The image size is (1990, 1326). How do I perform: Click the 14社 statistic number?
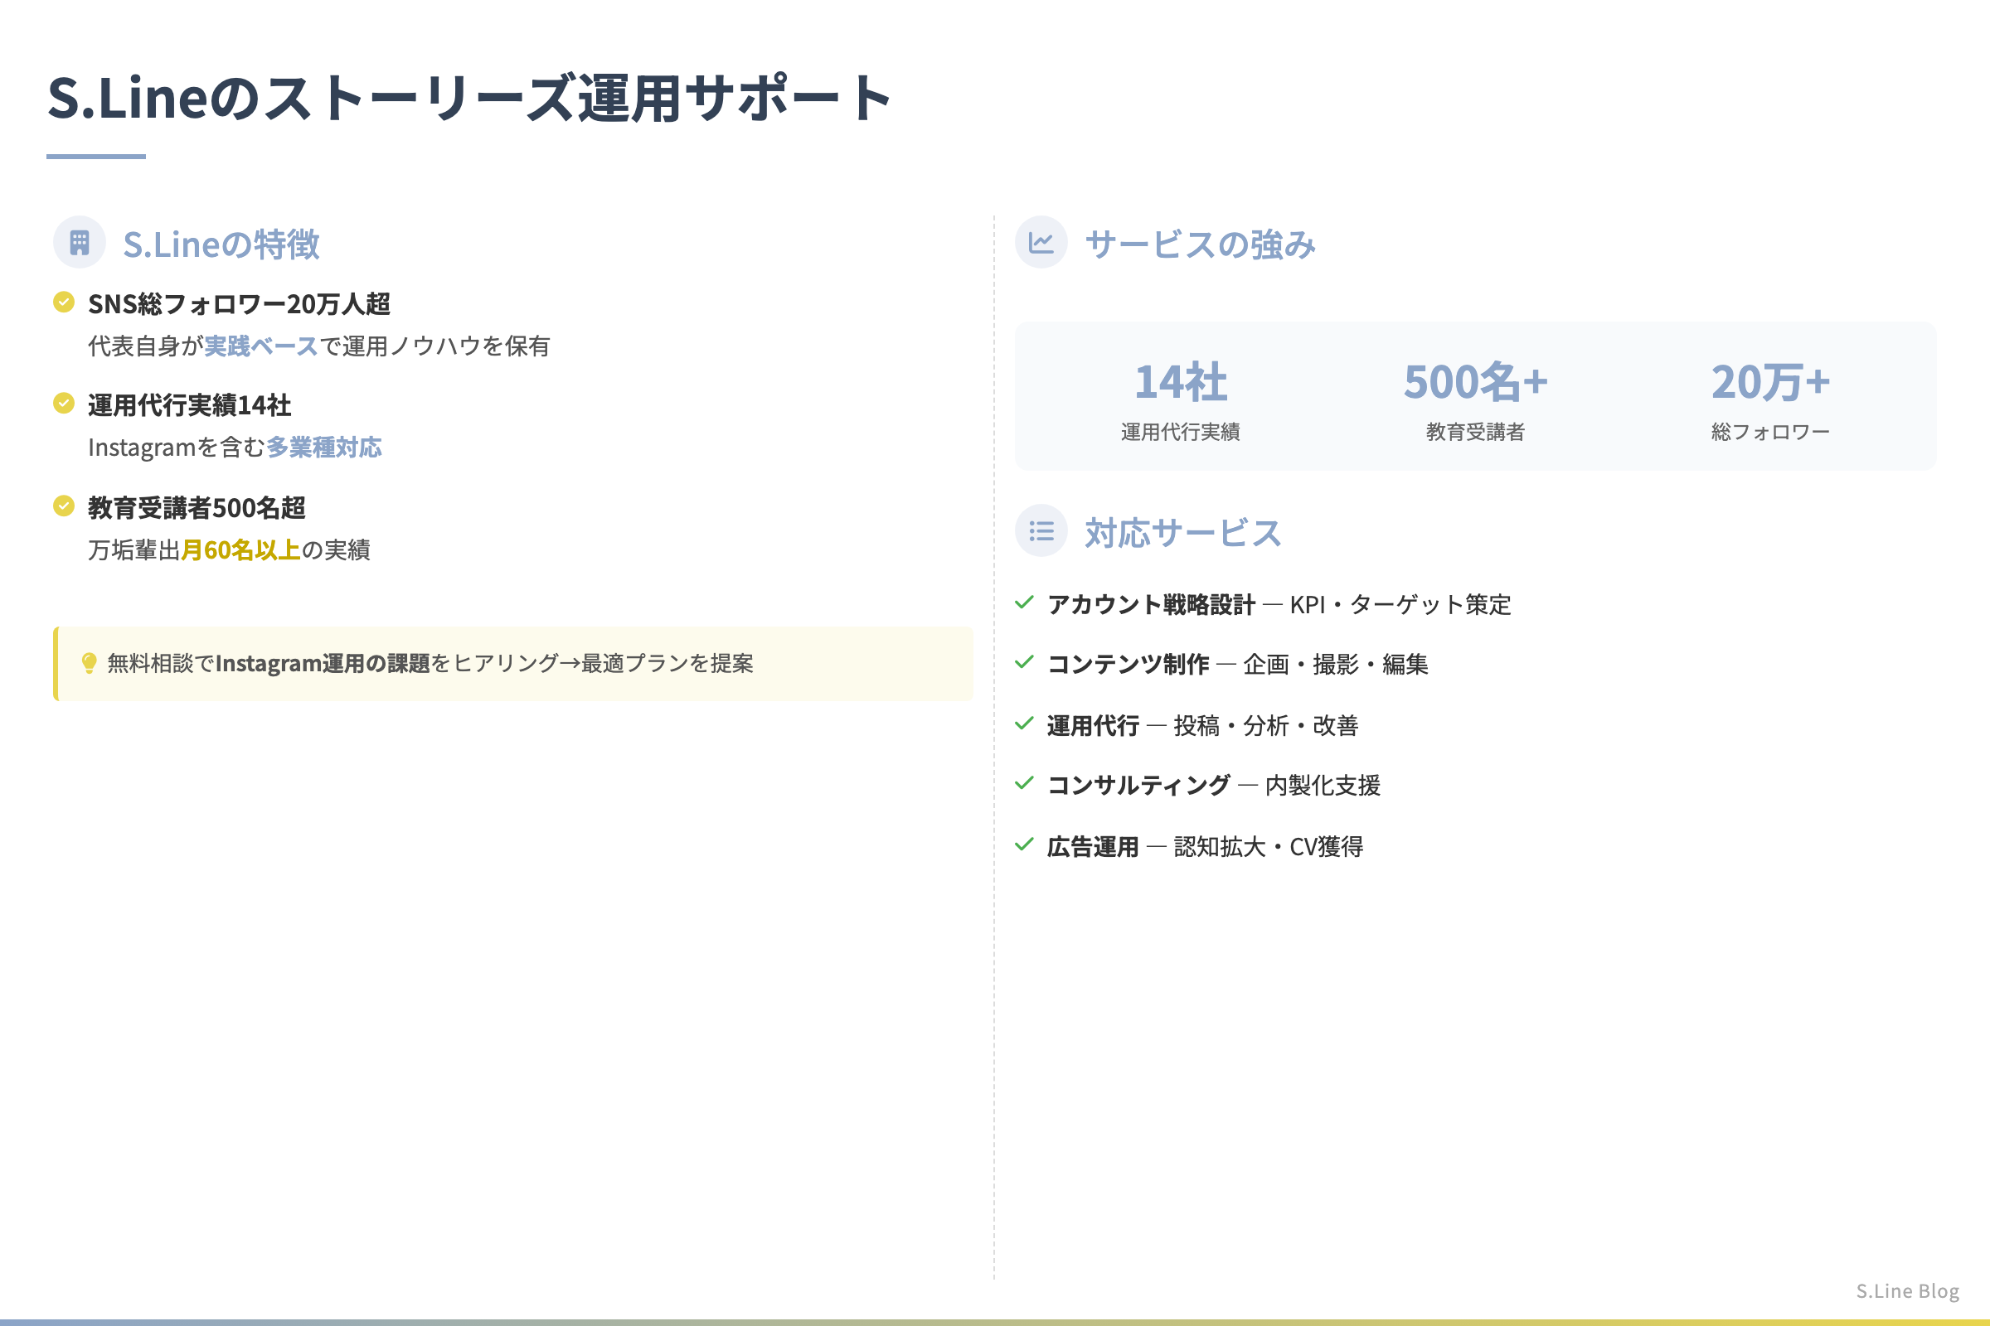coord(1180,381)
